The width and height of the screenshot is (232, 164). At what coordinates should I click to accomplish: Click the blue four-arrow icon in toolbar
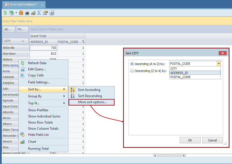[x=52, y=13]
